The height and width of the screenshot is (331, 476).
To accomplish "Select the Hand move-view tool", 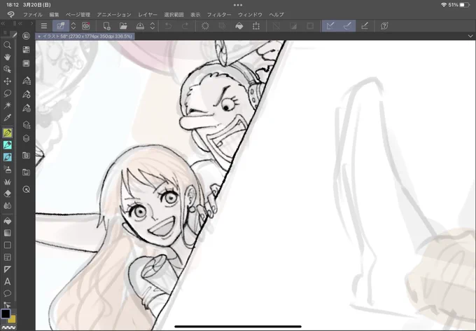I will point(7,58).
